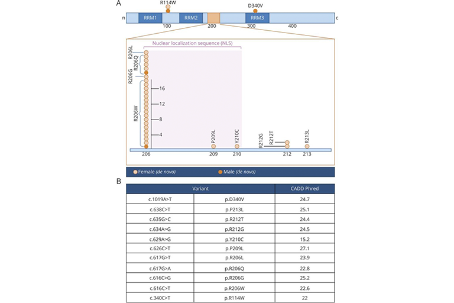
Task: Click the R206W rotated label
Action: 135,114
